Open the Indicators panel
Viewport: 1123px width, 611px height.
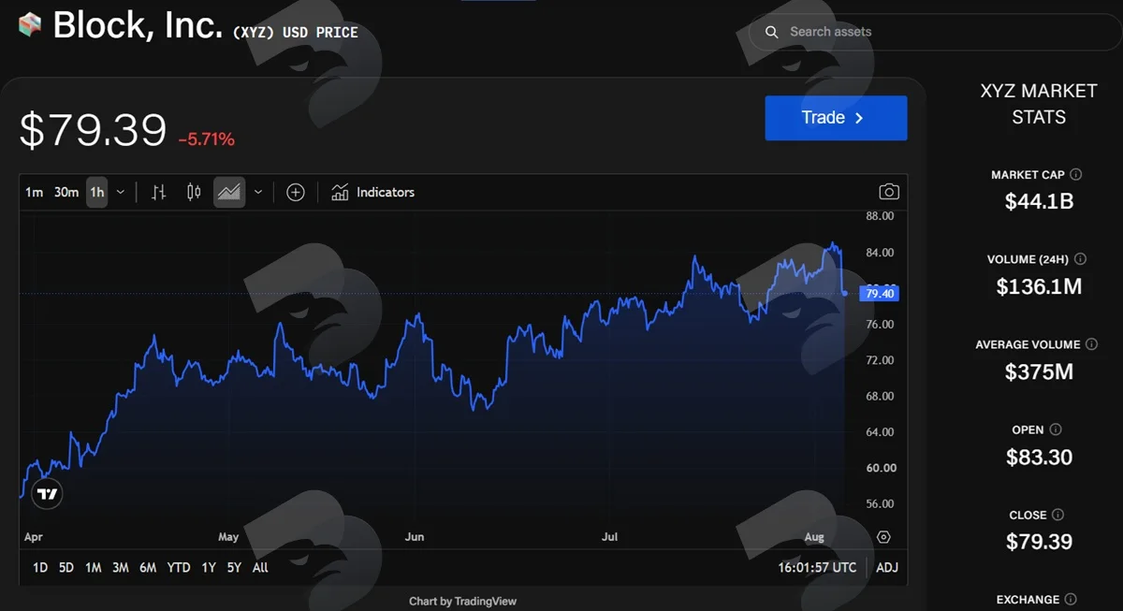point(372,193)
